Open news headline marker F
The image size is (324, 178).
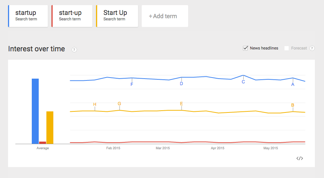(132, 84)
